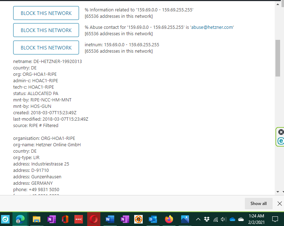Open the abuse@hetzner.com email link

[x=212, y=27]
